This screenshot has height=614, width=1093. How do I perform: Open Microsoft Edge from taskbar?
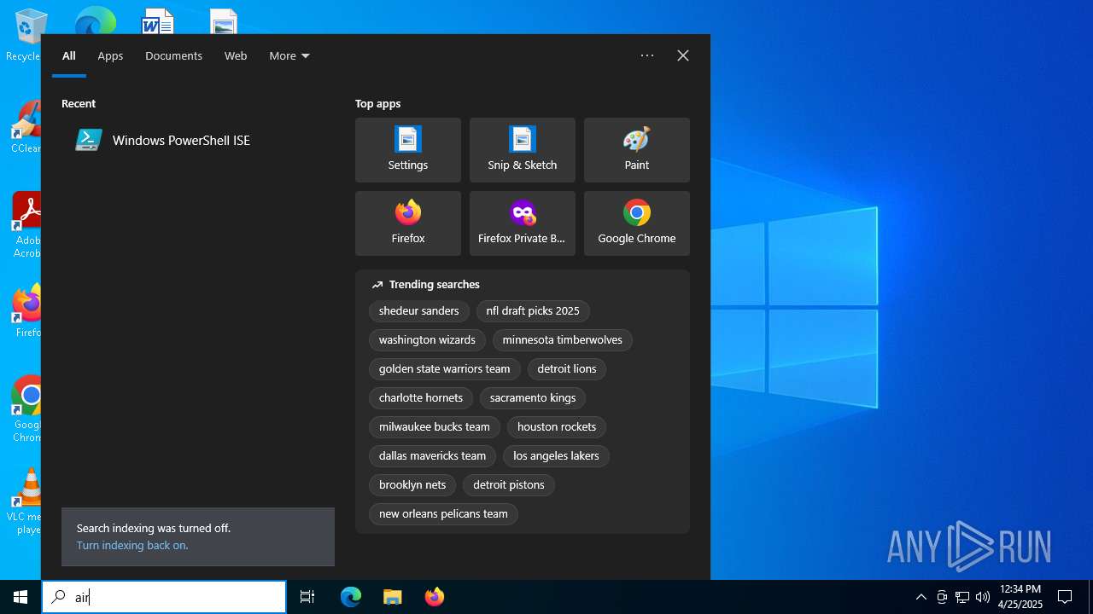click(x=351, y=597)
